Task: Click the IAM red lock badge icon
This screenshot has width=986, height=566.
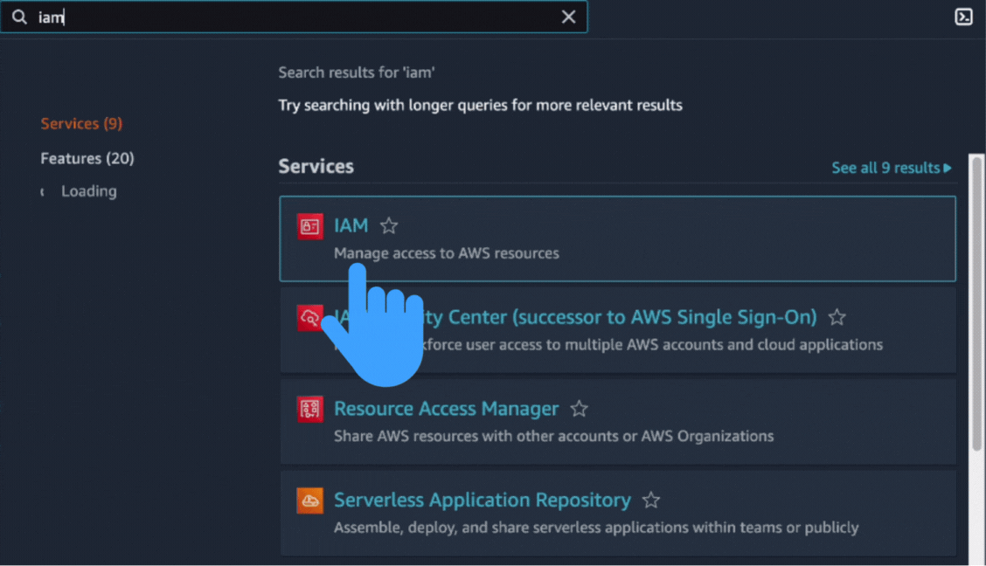Action: (x=309, y=225)
